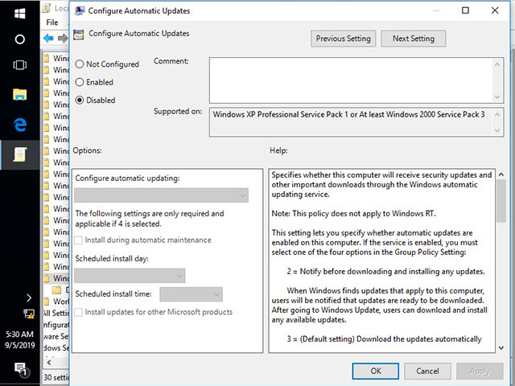
Task: Click the Apply button
Action: pos(480,371)
